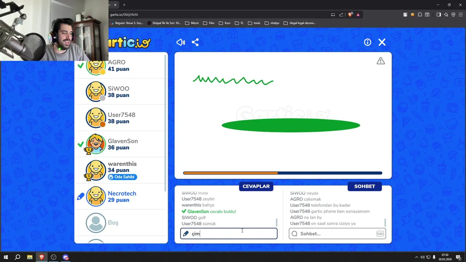466x262 pixels.
Task: Click the answers list scrollbar
Action: [277, 222]
